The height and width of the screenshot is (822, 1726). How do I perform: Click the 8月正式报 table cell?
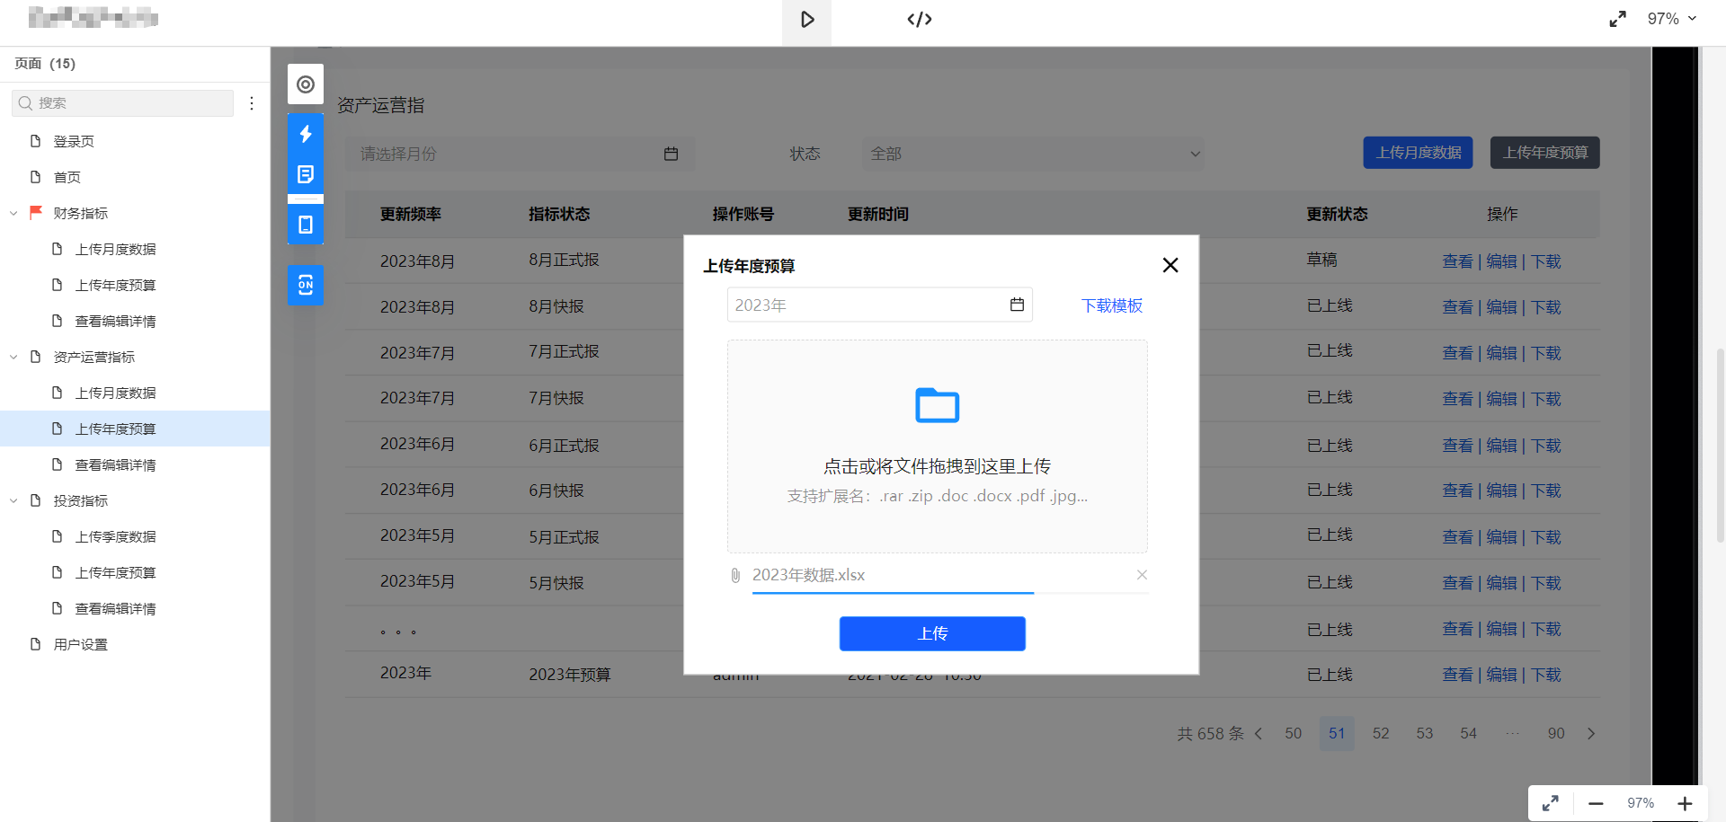click(x=564, y=260)
